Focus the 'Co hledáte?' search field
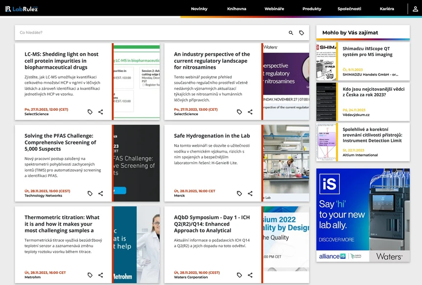This screenshot has height=285, width=422. pyautogui.click(x=151, y=33)
